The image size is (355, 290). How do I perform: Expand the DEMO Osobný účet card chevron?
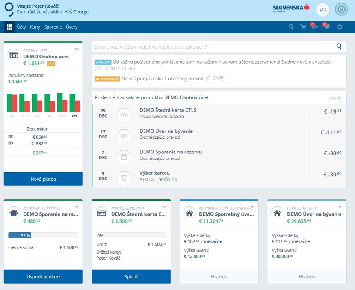click(76, 49)
